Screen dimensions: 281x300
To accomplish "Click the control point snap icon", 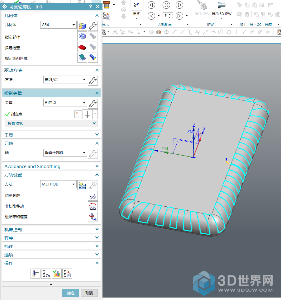I will click(x=190, y=32).
